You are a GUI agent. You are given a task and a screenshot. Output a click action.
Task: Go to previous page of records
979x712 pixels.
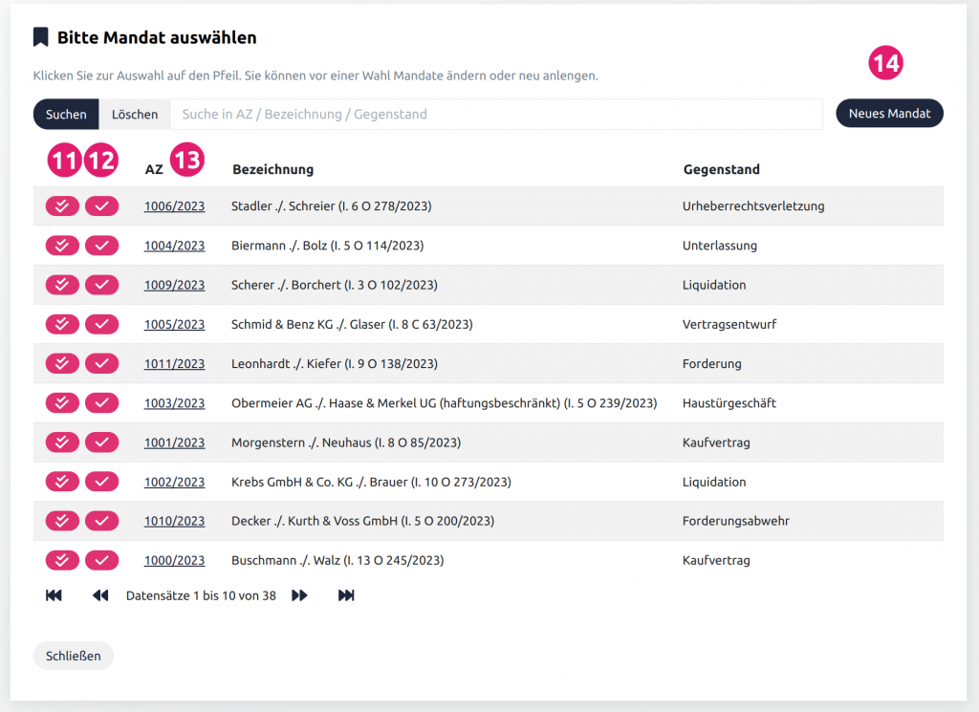click(100, 595)
